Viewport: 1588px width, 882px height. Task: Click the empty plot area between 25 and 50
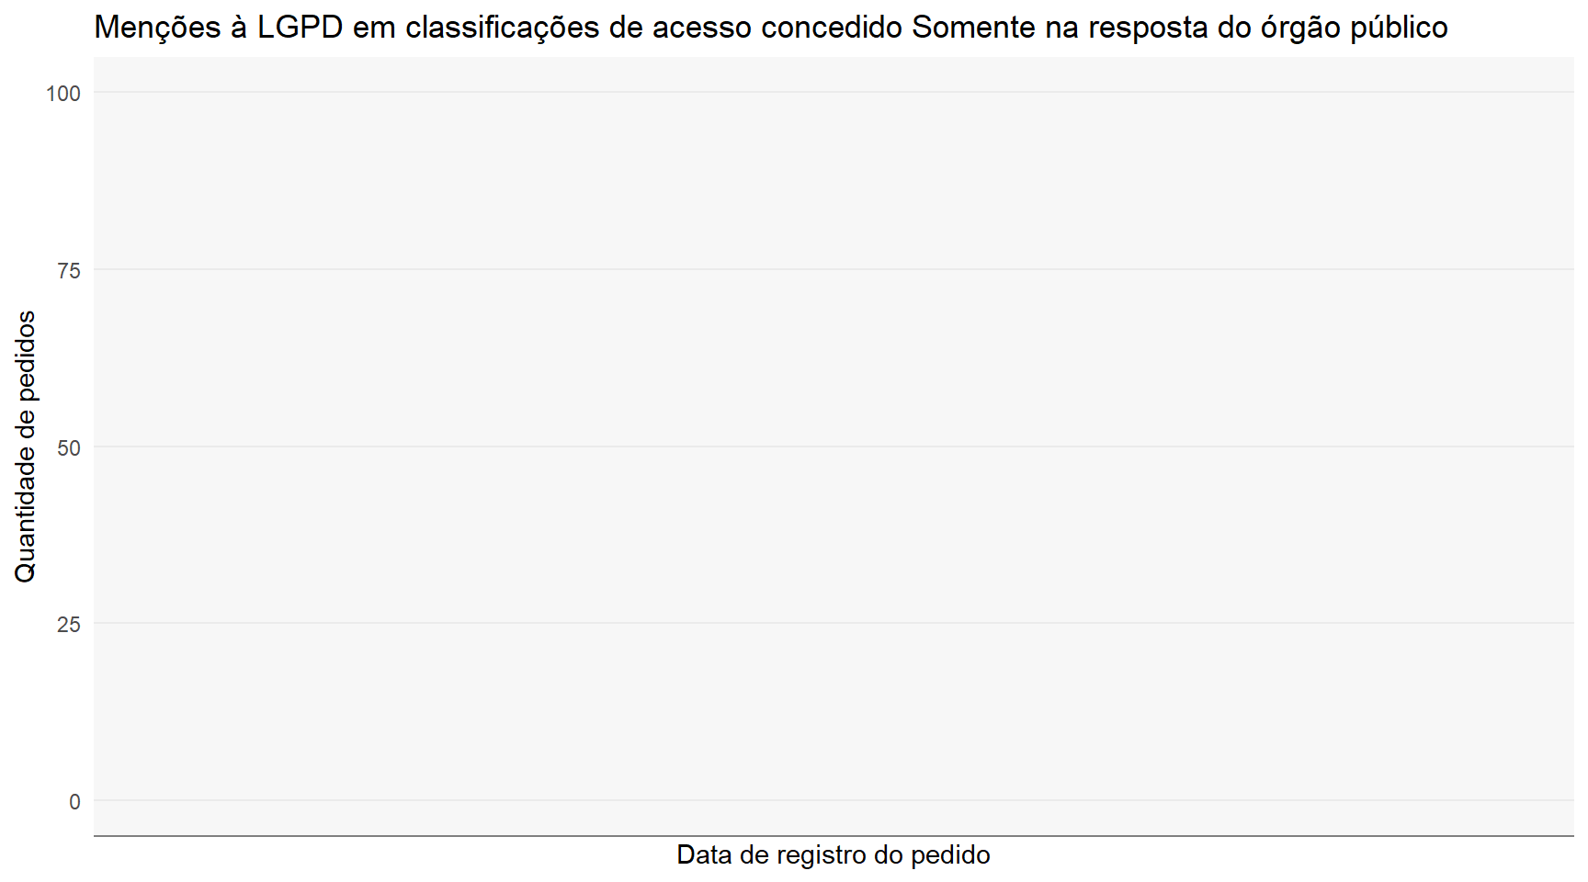(834, 535)
